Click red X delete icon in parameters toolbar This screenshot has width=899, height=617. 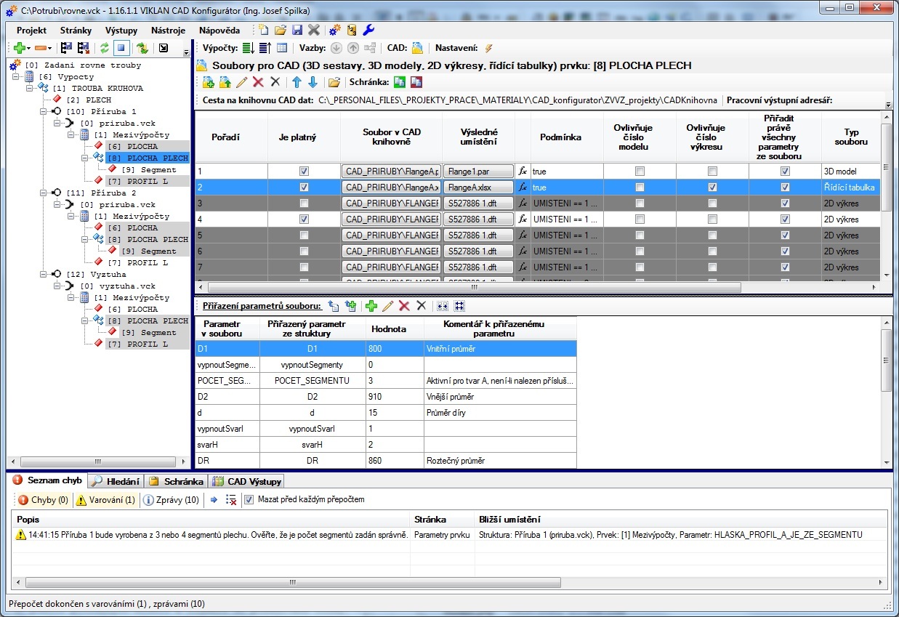[x=404, y=307]
